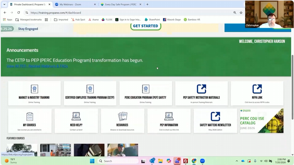Open Market & Industry Training tile icon
This screenshot has height=165, width=294.
[34, 89]
